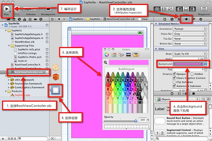
Task: Toggle Clip Subviews checkbox
Action: coord(175,82)
